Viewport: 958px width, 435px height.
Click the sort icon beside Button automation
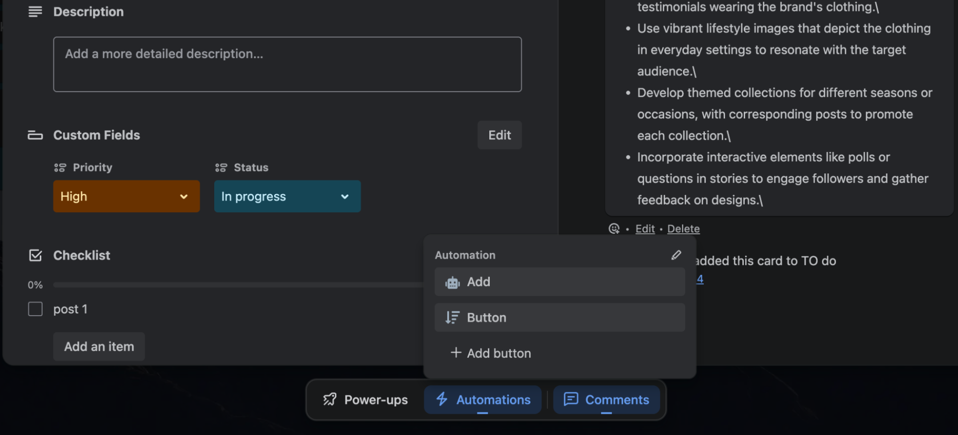click(451, 317)
